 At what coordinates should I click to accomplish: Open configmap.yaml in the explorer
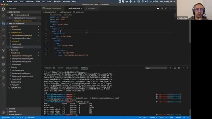click(18, 70)
